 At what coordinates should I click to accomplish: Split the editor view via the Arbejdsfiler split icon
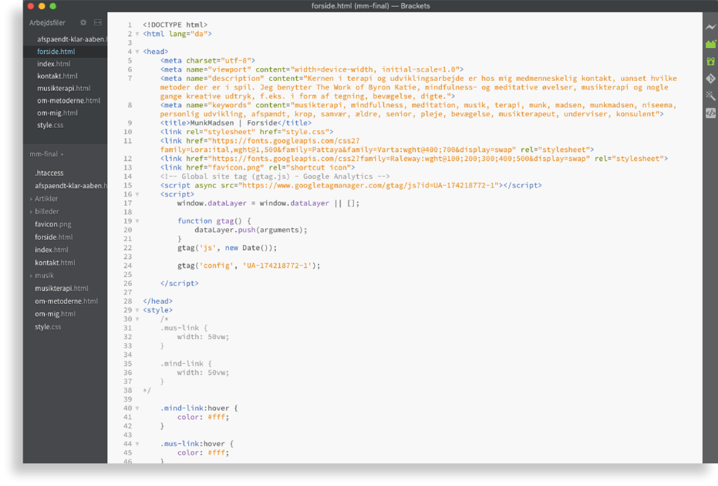pyautogui.click(x=97, y=23)
